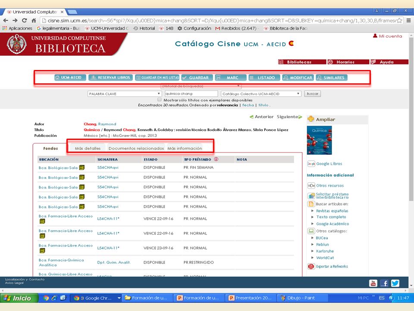Open the Más detalles tab

[88, 148]
